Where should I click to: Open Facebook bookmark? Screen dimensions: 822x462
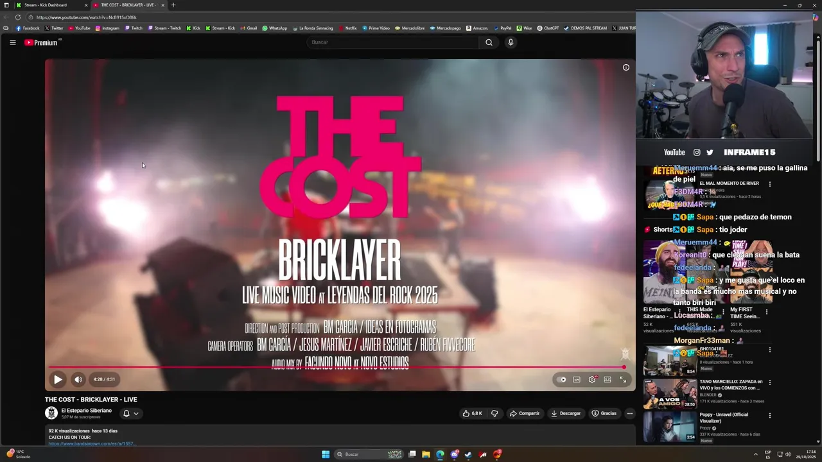tap(28, 28)
